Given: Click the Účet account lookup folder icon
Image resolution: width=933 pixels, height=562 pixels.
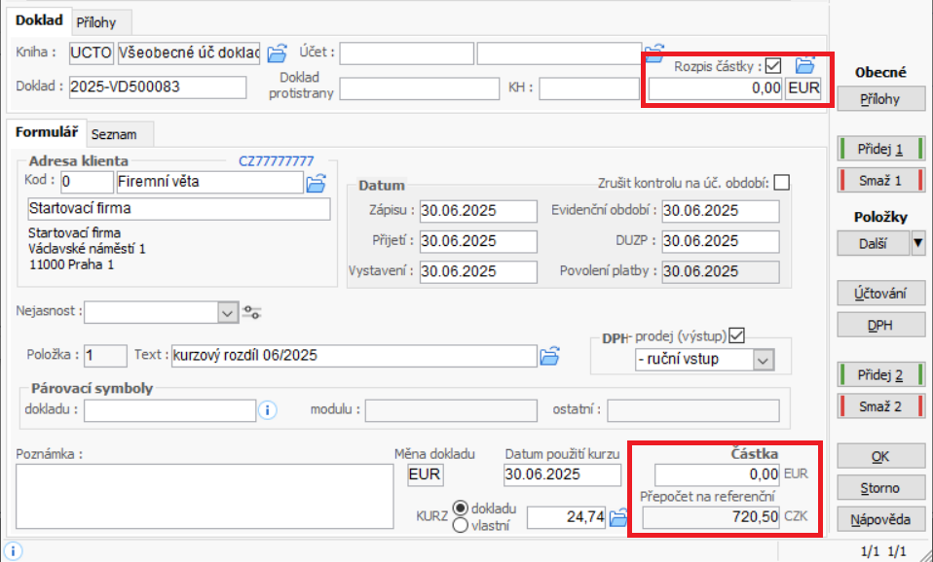Looking at the screenshot, I should tap(655, 52).
